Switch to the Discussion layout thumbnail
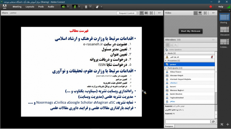This screenshot has width=231, height=129. pyautogui.click(x=224, y=29)
